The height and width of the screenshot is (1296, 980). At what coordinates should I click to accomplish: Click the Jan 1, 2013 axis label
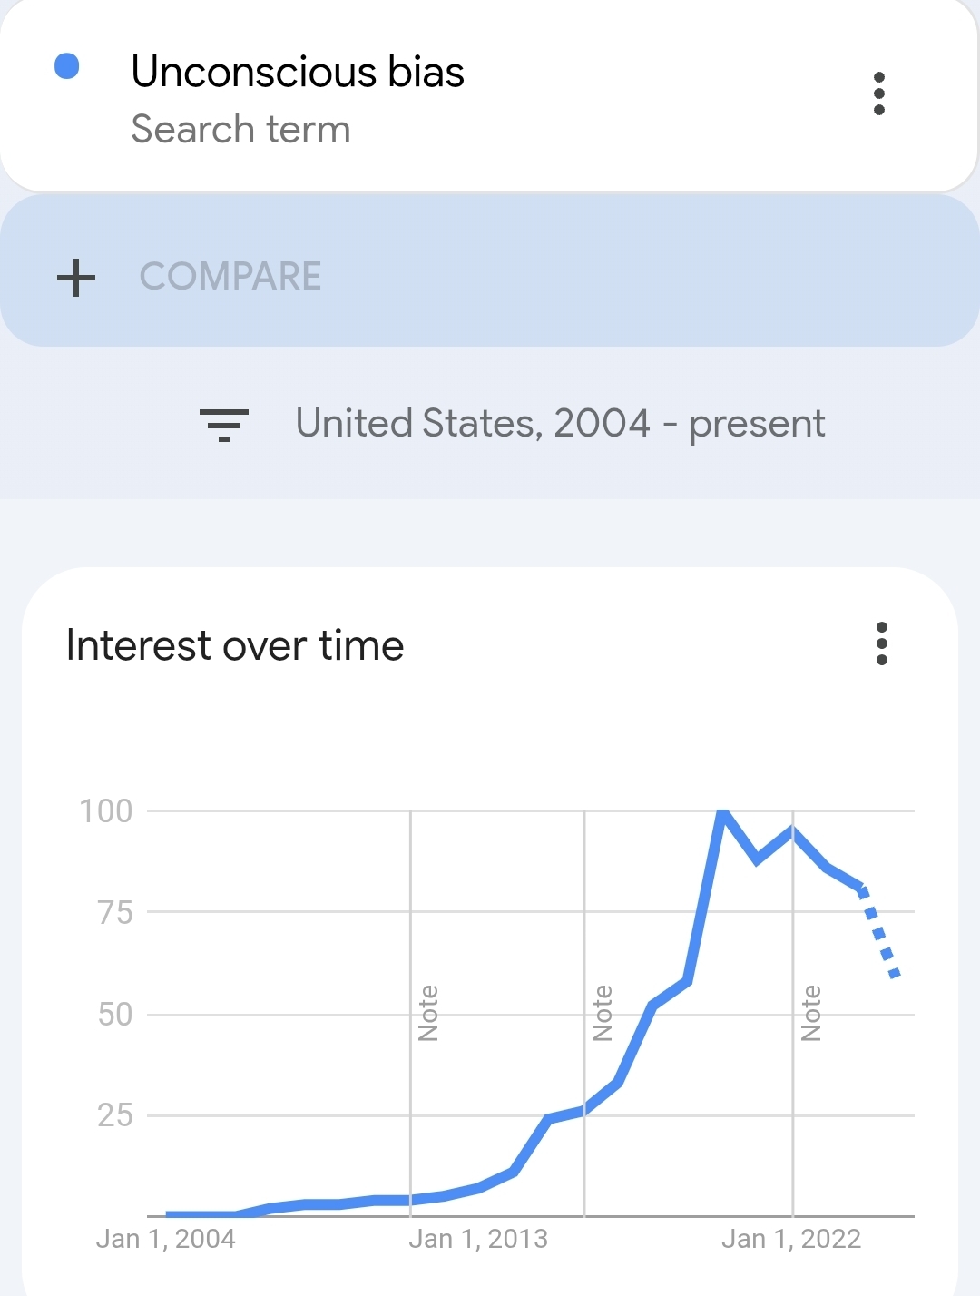[x=478, y=1239]
